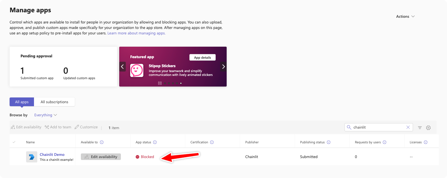Click the Blocked app status
The image size is (447, 178).
coord(145,157)
